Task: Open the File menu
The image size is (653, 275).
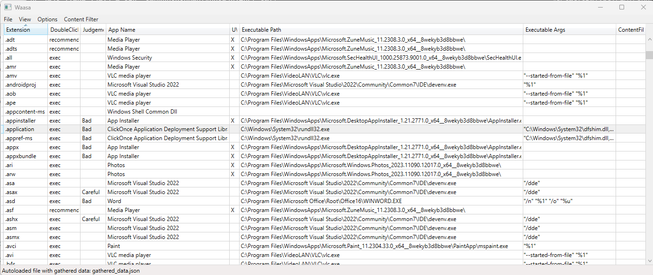Action: [x=8, y=19]
